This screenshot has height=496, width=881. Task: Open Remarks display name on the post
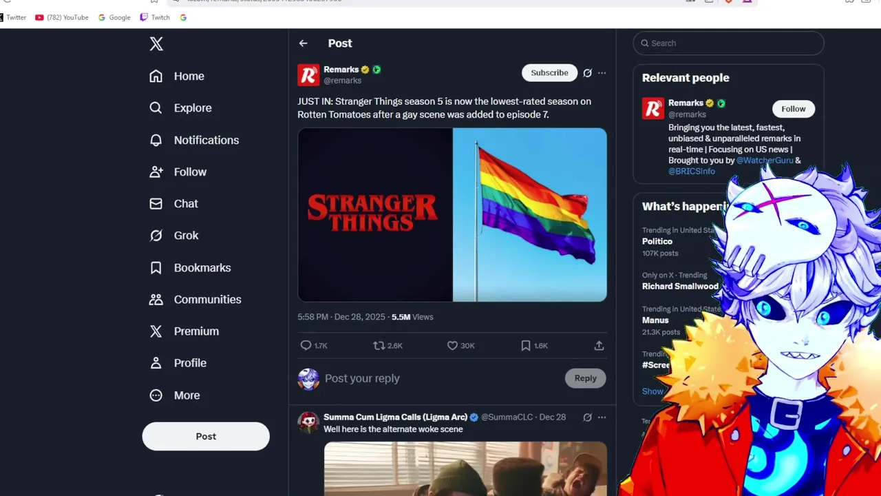click(341, 70)
